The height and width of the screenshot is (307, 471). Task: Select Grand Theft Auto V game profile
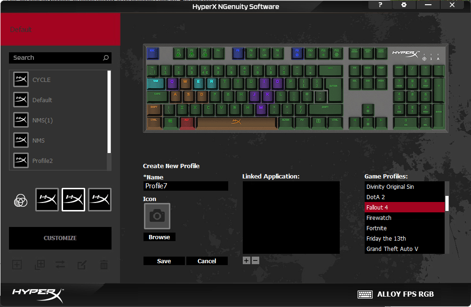404,249
